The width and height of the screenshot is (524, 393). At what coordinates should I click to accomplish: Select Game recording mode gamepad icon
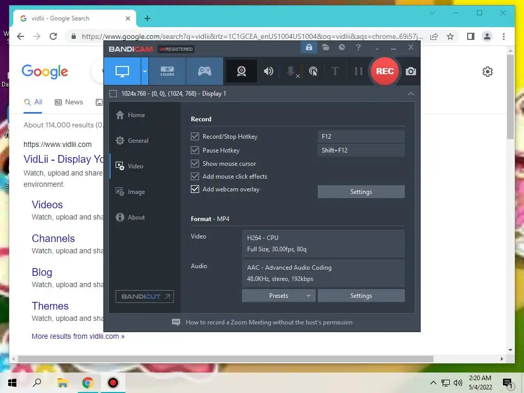(x=205, y=71)
